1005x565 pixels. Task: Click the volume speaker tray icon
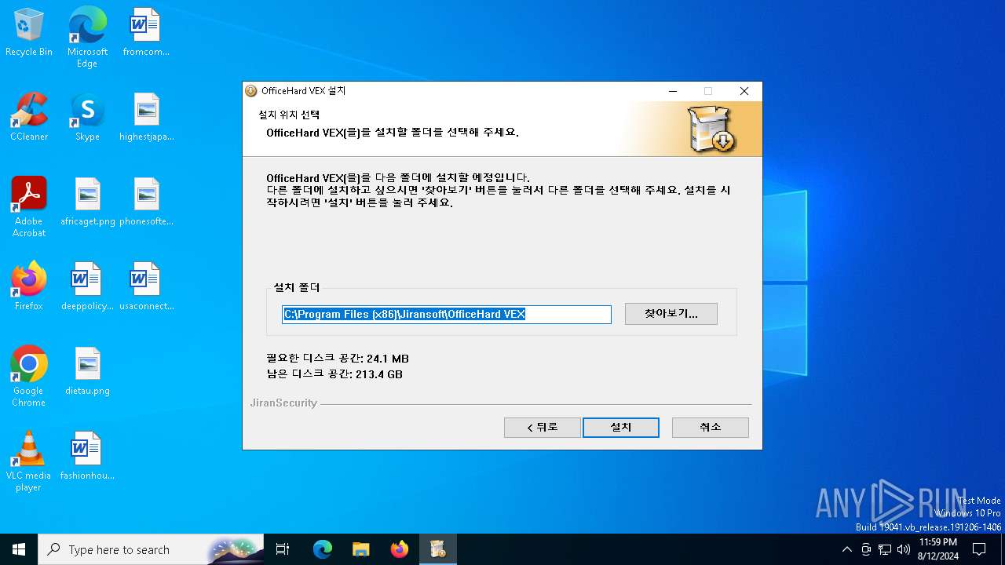904,549
